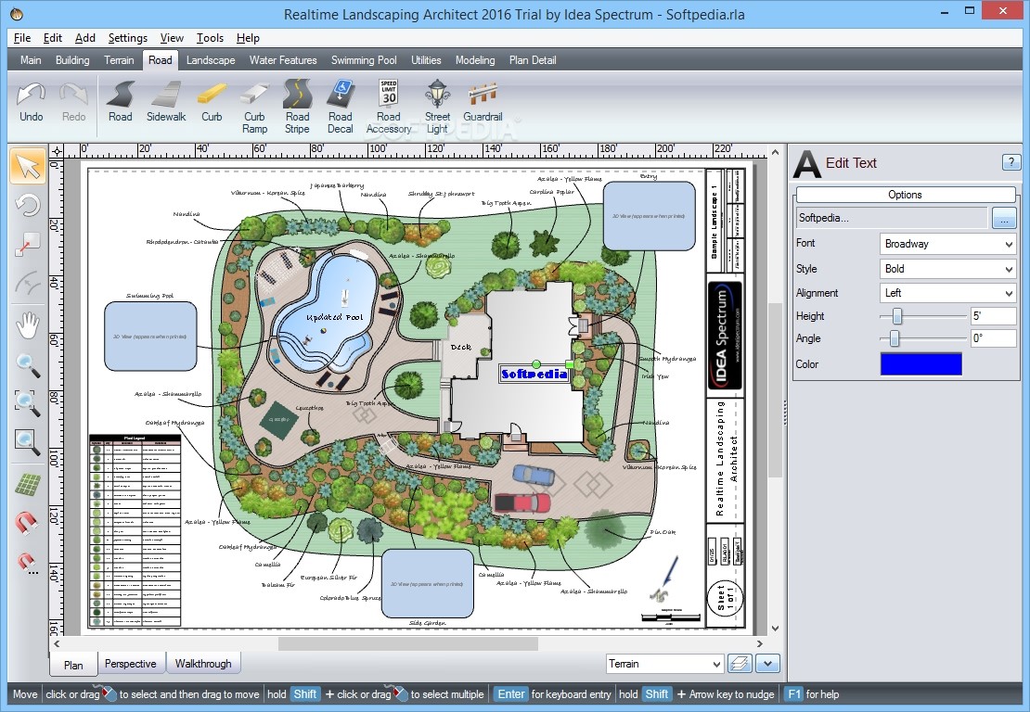The width and height of the screenshot is (1030, 712).
Task: Switch to Perspective view tab
Action: pyautogui.click(x=131, y=664)
